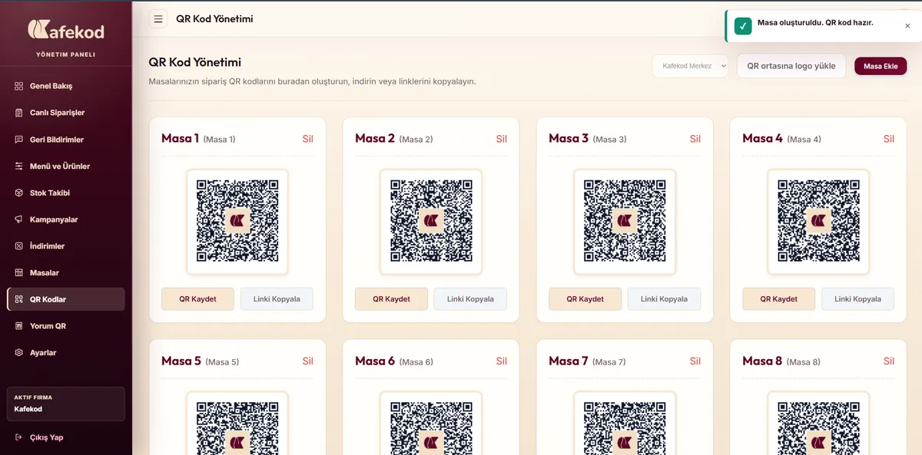This screenshot has width=922, height=455.
Task: Click Sil next to Masa 6
Action: (x=501, y=361)
